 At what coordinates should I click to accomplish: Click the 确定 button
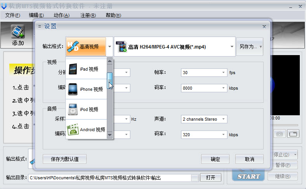pos(215,159)
